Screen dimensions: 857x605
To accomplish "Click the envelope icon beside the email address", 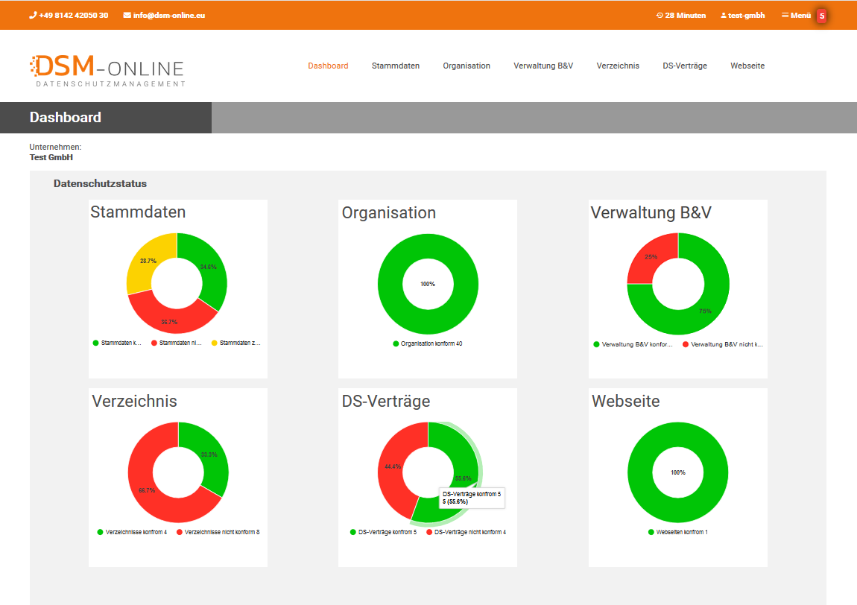I will click(x=127, y=15).
